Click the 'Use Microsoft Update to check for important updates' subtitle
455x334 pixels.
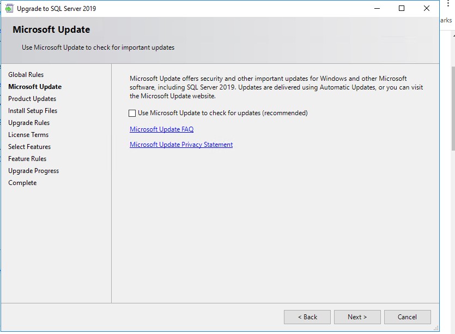(x=98, y=47)
